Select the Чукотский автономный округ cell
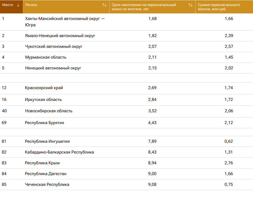Image resolution: width=253 pixels, height=204 pixels. (x=54, y=47)
